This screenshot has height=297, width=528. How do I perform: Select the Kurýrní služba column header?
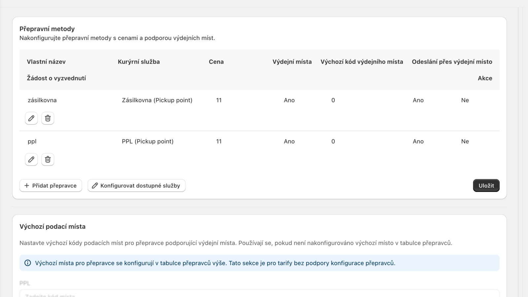pos(139,62)
